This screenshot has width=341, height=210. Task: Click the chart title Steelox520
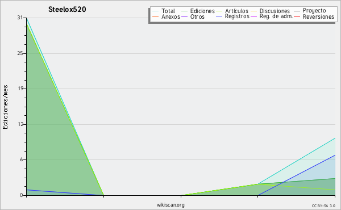pos(67,10)
